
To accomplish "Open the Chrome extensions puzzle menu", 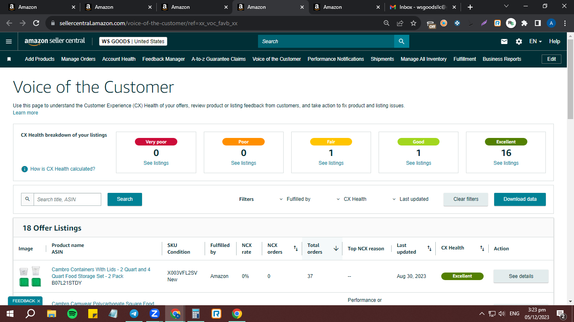I will 524,23.
